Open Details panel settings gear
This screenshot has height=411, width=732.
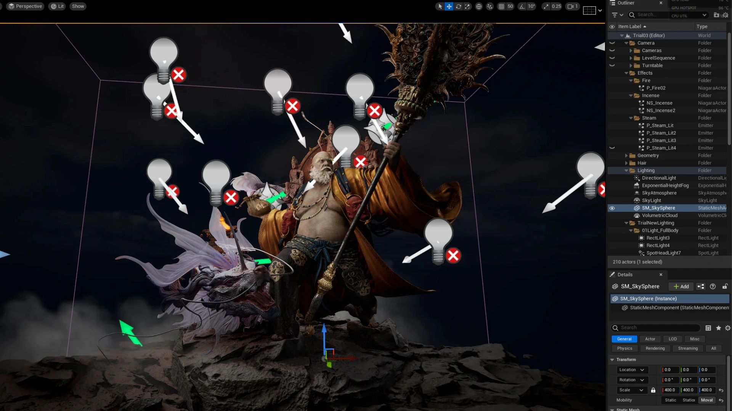(x=728, y=328)
